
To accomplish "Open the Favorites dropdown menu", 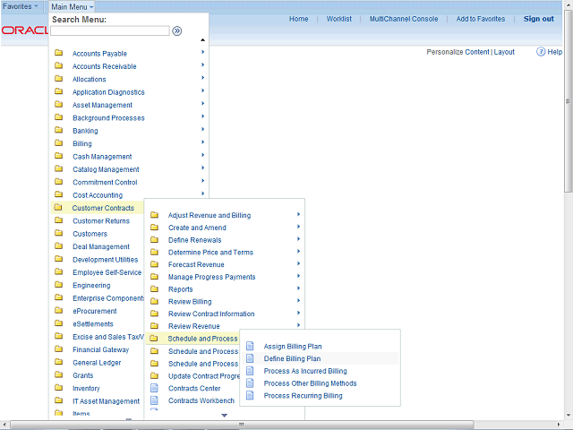I will tap(21, 6).
